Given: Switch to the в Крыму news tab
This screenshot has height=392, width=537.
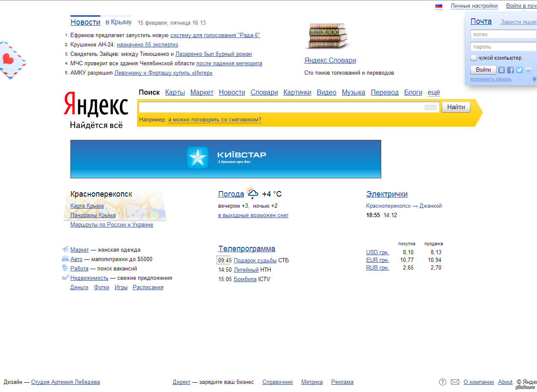Looking at the screenshot, I should (118, 22).
